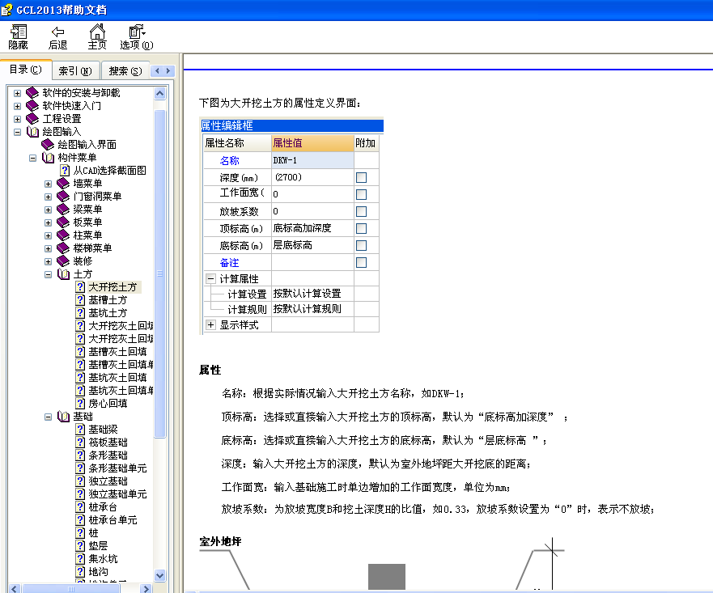Open the 基坑土方 help topic

click(108, 313)
